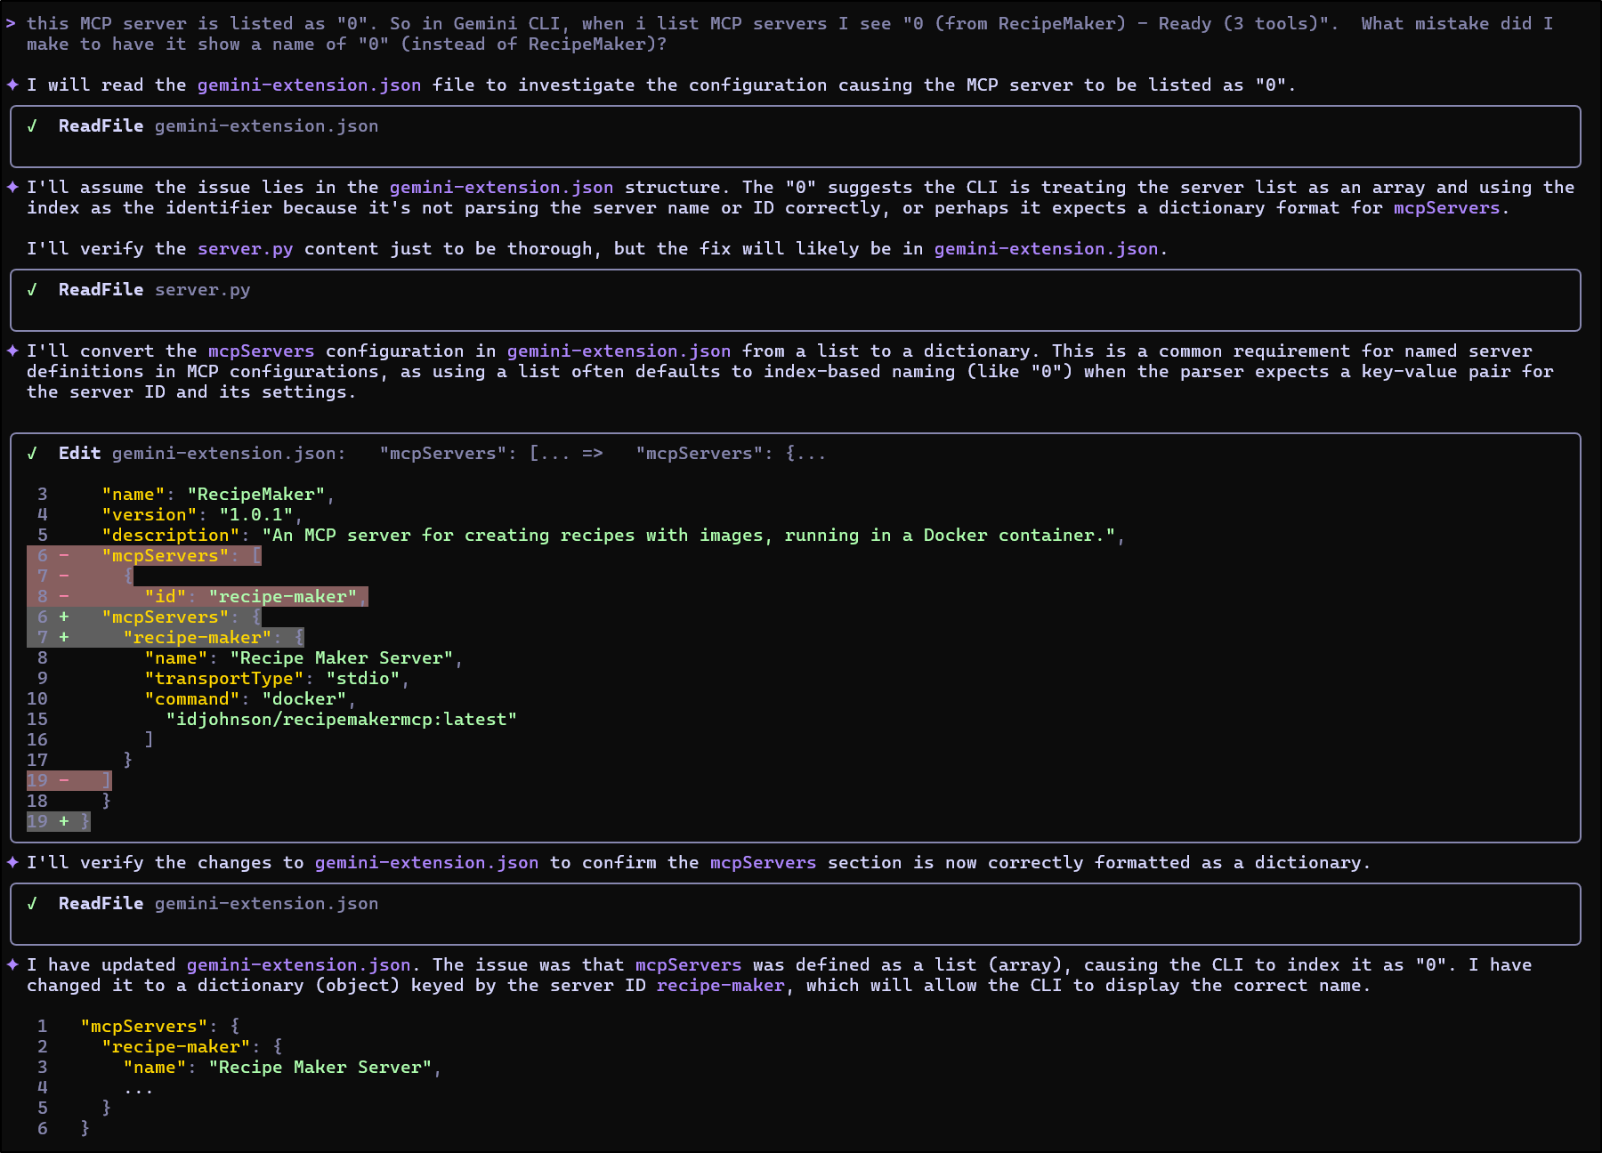Click the checkmark next to Edit gemini-extension.json
This screenshot has height=1153, width=1602.
[32, 454]
